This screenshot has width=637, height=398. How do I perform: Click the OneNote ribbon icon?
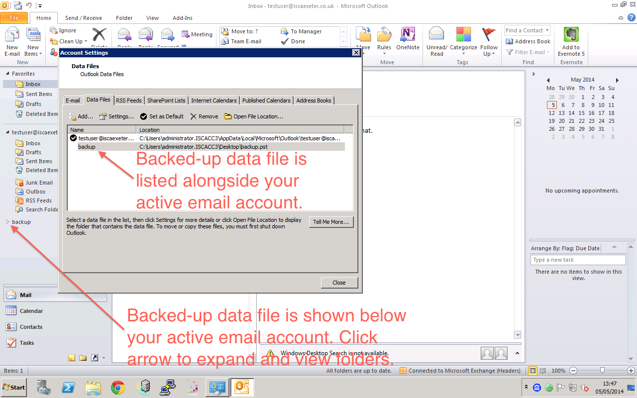pyautogui.click(x=408, y=39)
